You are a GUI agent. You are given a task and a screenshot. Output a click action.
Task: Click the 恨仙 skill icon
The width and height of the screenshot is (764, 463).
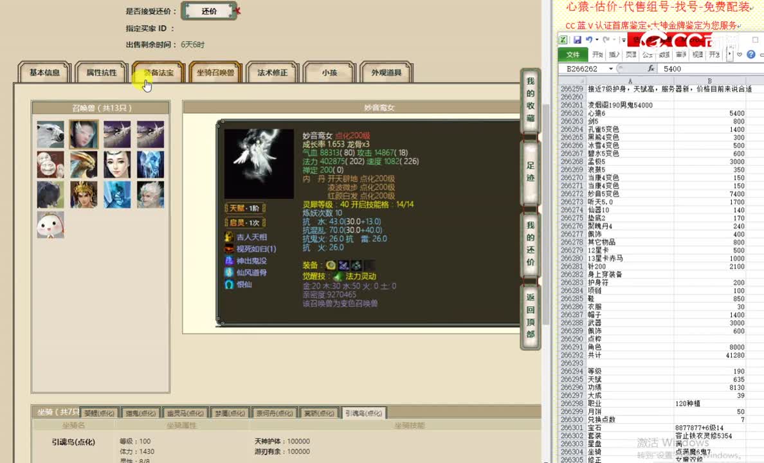pyautogui.click(x=229, y=285)
